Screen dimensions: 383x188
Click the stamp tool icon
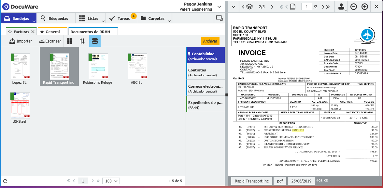click(342, 6)
